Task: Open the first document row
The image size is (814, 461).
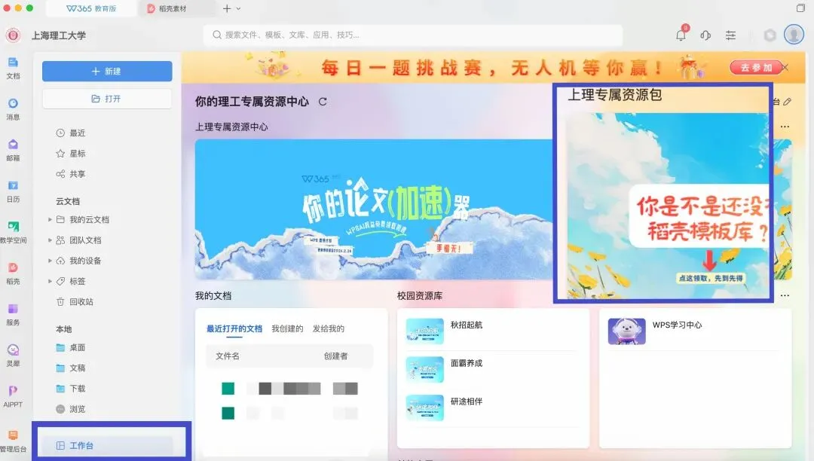Action: click(x=289, y=389)
